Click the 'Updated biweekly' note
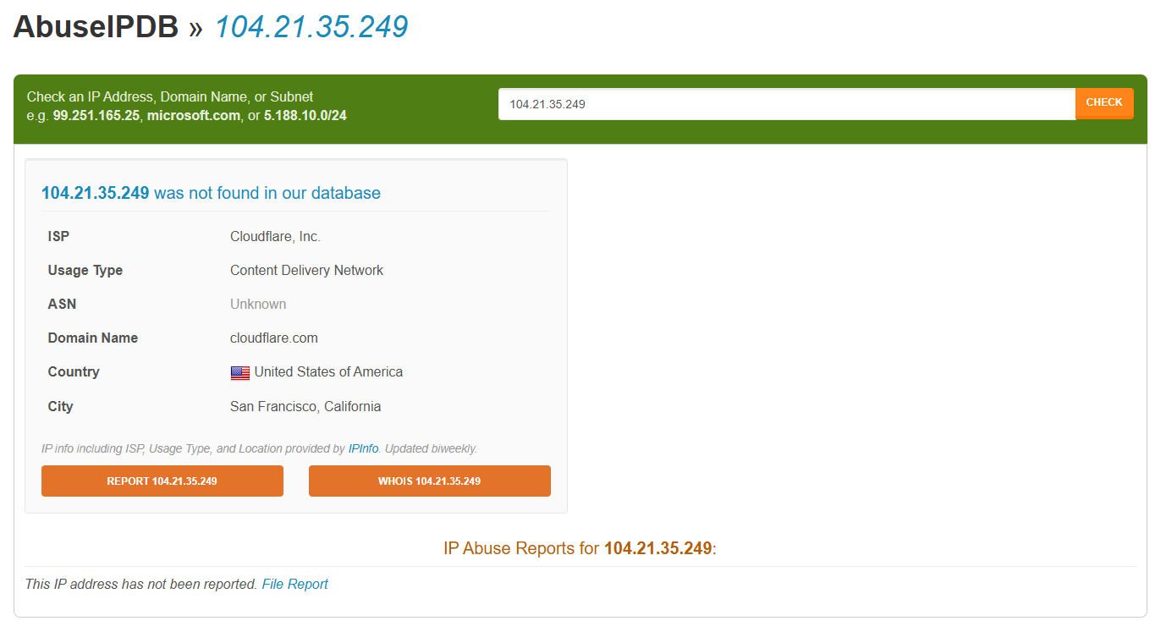This screenshot has width=1161, height=621. [431, 448]
